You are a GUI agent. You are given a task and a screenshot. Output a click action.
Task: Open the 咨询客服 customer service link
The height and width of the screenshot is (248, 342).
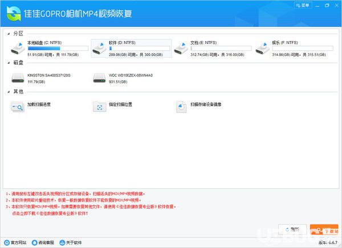point(43,242)
